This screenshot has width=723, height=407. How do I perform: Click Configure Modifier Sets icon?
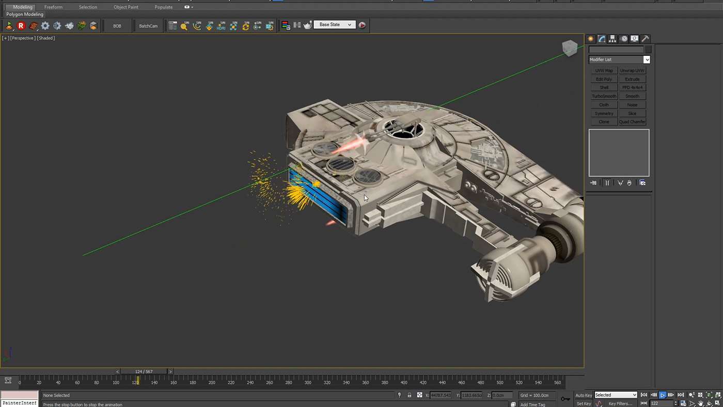coord(642,183)
